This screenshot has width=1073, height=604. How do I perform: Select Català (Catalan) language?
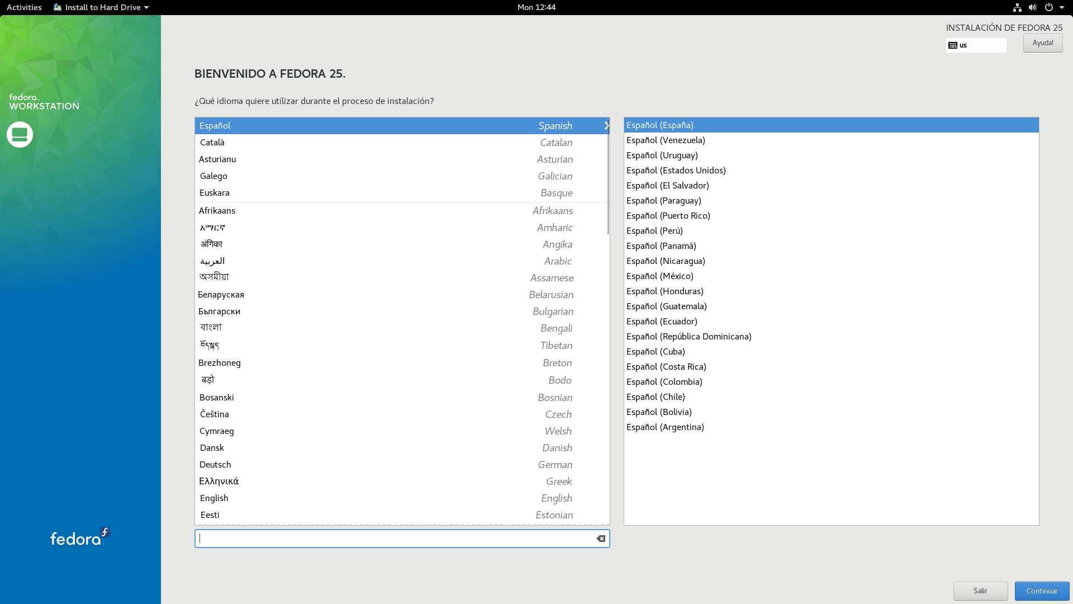point(402,143)
